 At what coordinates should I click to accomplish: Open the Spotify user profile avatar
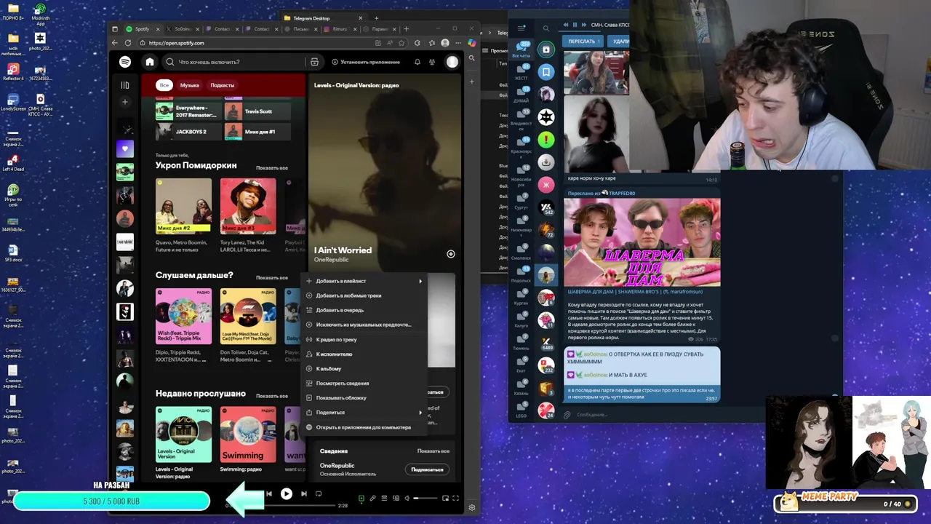click(452, 62)
